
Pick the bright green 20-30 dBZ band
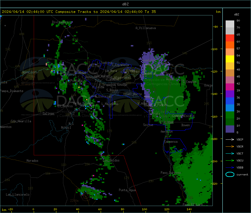[x=230, y=115]
